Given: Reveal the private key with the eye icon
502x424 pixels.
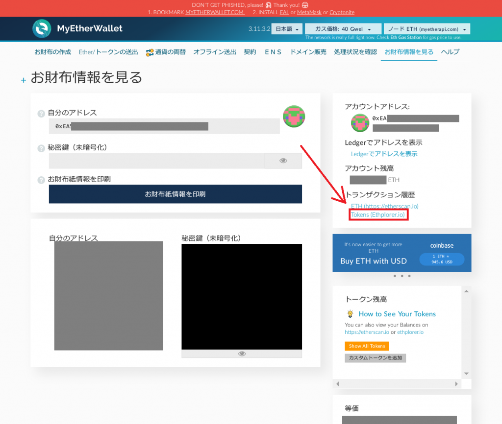Looking at the screenshot, I should 283,160.
